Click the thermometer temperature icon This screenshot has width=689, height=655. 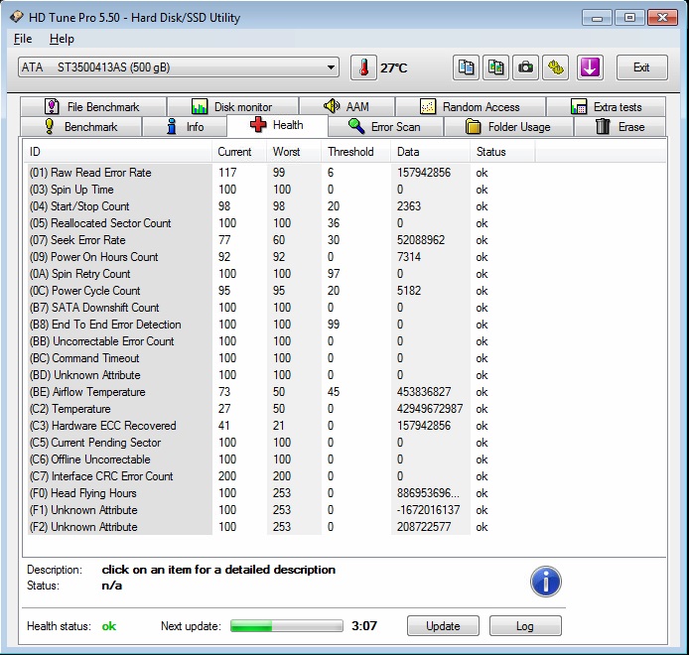pos(363,67)
